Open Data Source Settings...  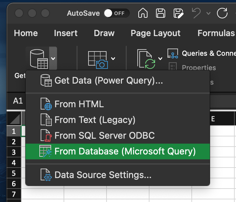click(118, 175)
